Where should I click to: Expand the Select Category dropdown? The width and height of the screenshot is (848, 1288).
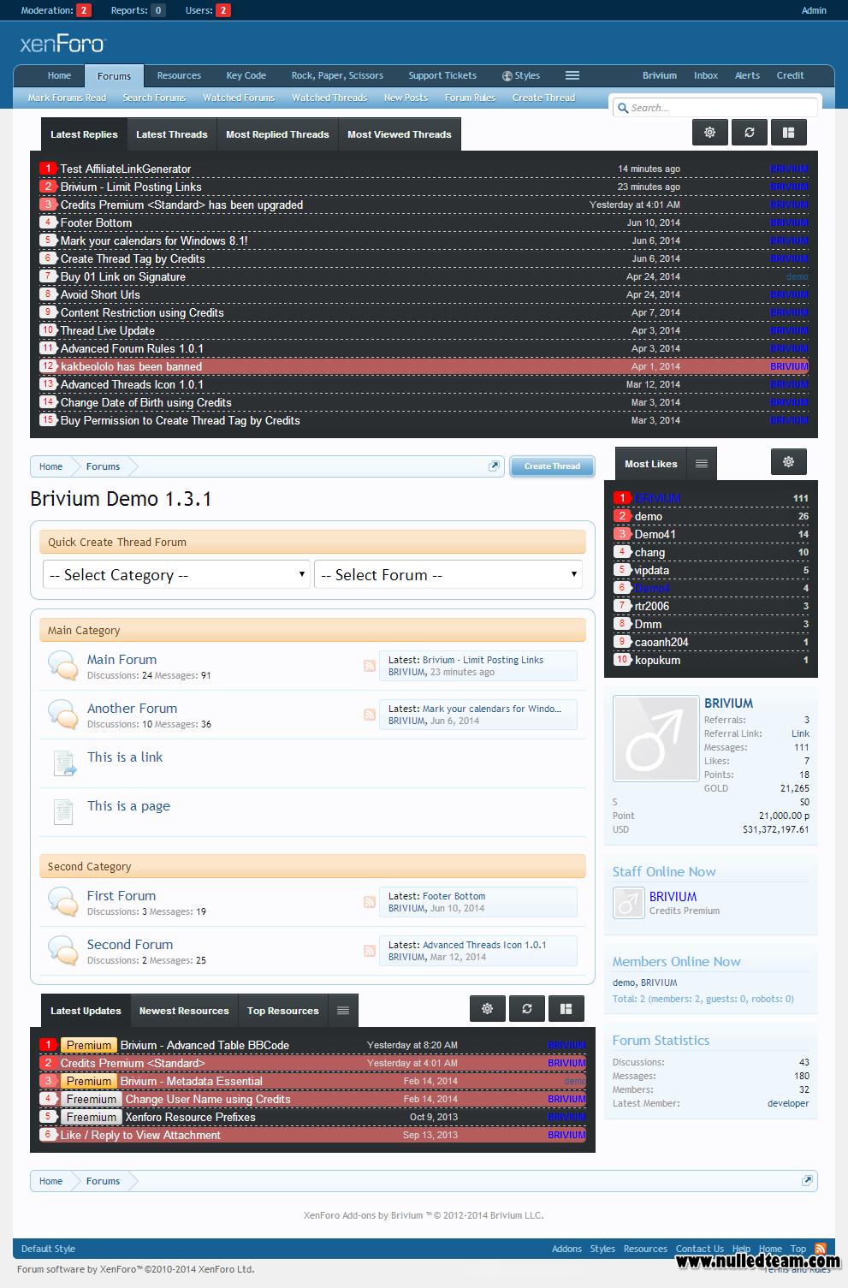click(x=177, y=575)
